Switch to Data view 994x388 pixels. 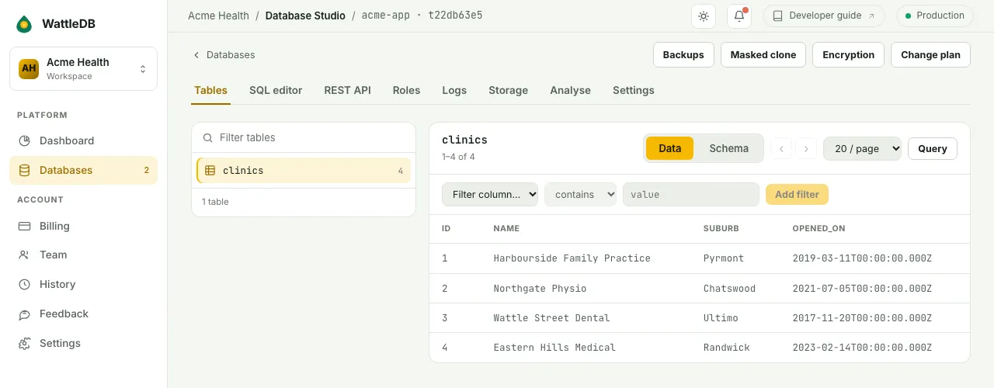(669, 148)
